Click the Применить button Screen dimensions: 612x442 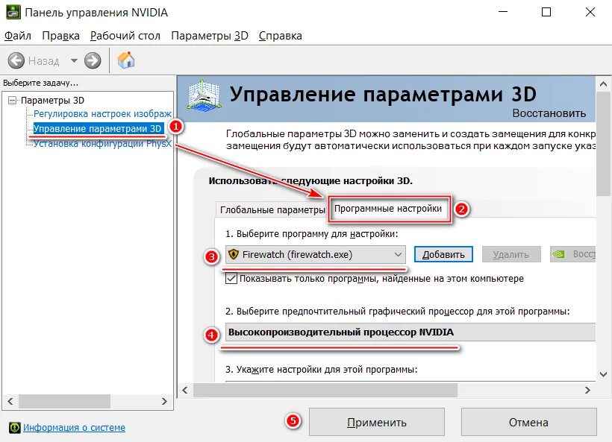377,422
